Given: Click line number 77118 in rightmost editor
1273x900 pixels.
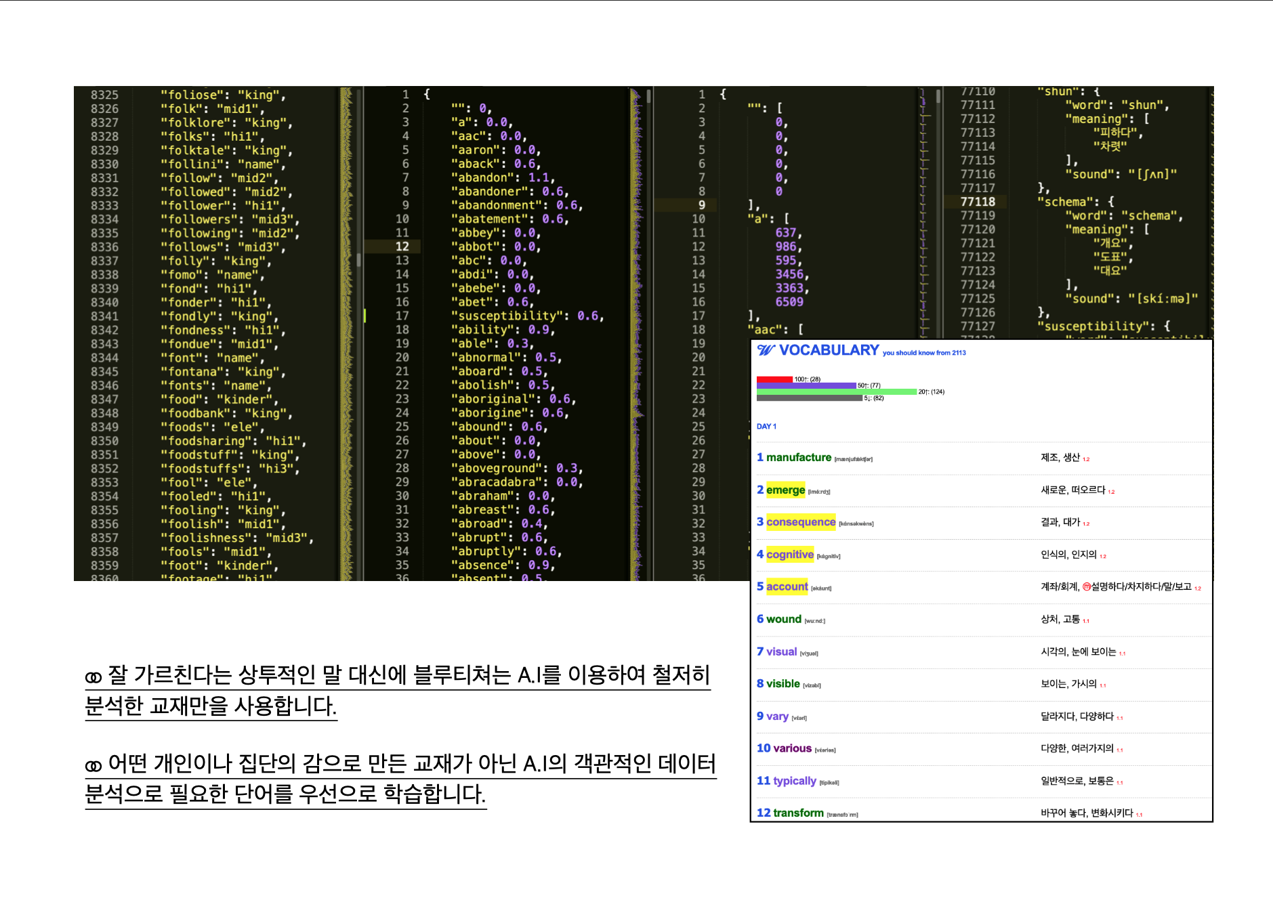Looking at the screenshot, I should click(977, 202).
